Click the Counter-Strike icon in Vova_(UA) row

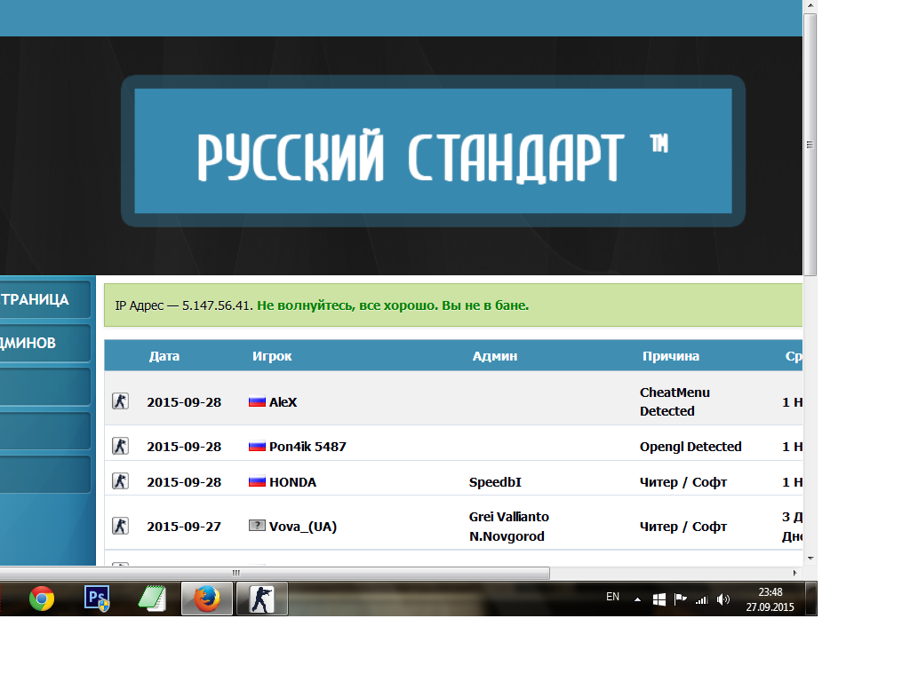tap(120, 526)
